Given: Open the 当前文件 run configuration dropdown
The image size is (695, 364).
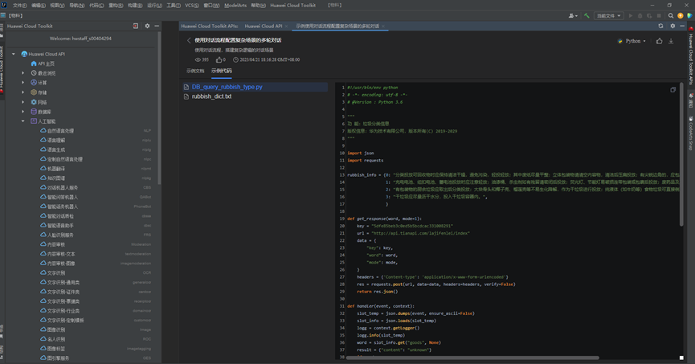Looking at the screenshot, I should click(609, 15).
